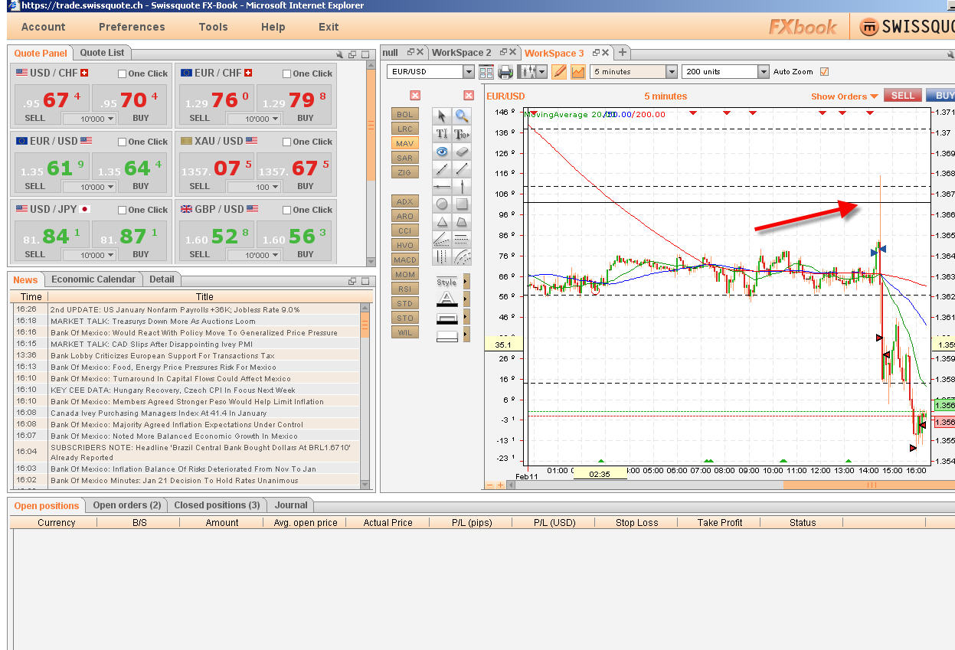The image size is (955, 650).
Task: Enable the Auto Zoom checkbox
Action: (x=825, y=71)
